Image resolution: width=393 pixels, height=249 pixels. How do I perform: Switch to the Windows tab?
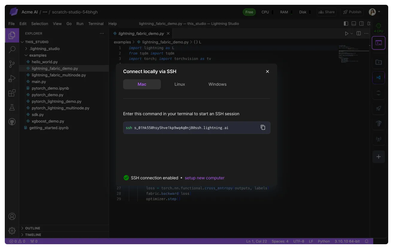click(217, 84)
